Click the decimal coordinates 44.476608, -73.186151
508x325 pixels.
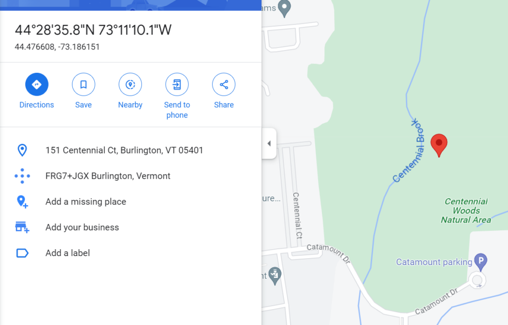[x=57, y=47]
